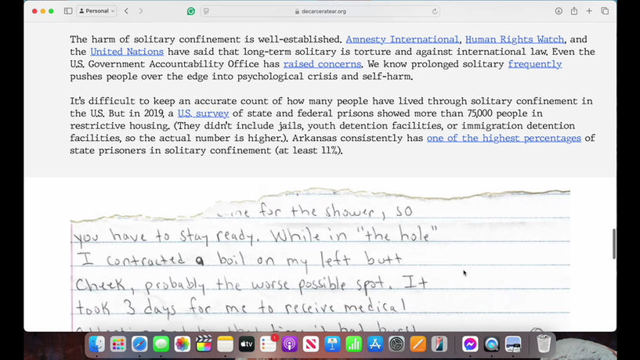Go back to previous page
Image resolution: width=640 pixels, height=360 pixels.
(127, 11)
